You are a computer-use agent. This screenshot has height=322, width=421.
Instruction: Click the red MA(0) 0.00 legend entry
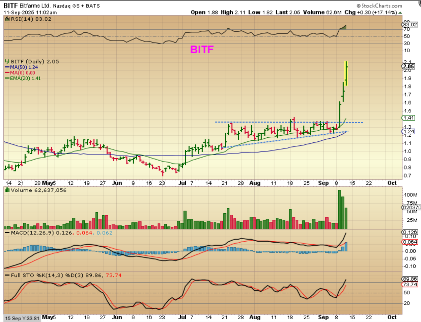pyautogui.click(x=20, y=73)
